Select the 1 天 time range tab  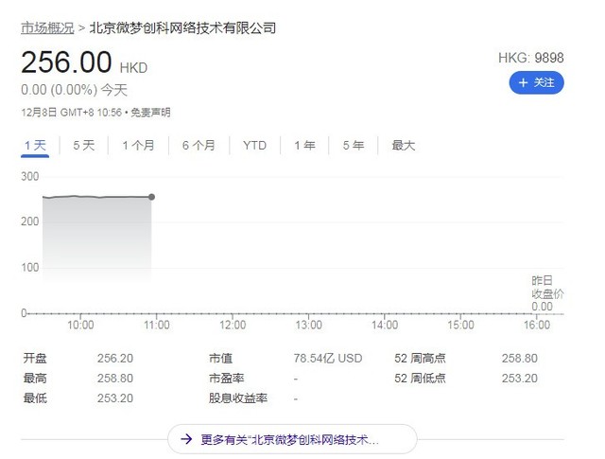tap(35, 146)
